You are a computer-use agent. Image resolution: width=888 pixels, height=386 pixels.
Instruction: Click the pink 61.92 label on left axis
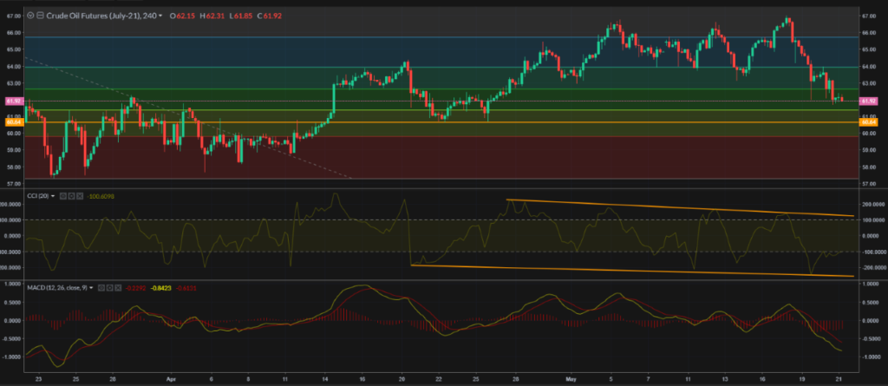(x=11, y=101)
